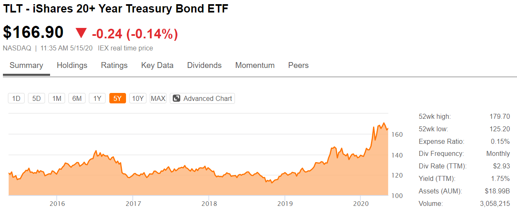Open the Advanced Chart expand icon
Screen dimensions: 517x218
tap(177, 98)
